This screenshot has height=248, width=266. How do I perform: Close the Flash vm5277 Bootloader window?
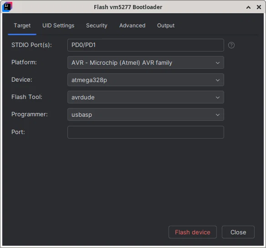(259, 7)
